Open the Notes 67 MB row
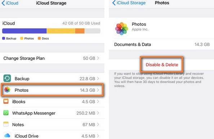Image resolution: width=214 pixels, height=139 pixels. tap(52, 124)
